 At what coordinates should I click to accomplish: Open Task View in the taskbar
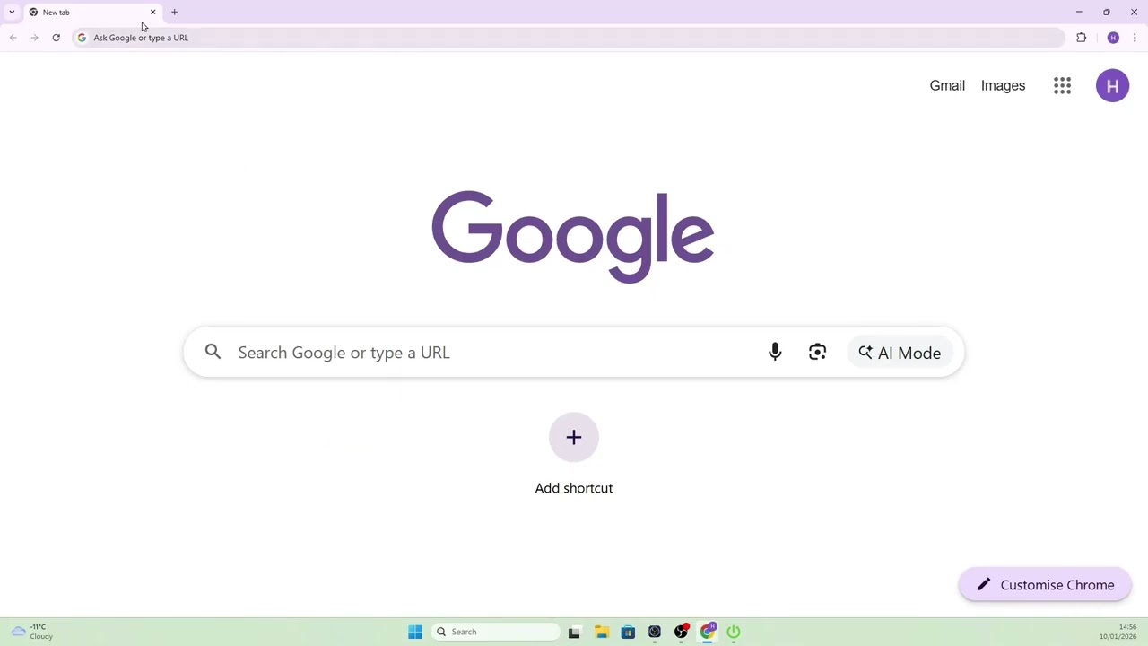574,632
